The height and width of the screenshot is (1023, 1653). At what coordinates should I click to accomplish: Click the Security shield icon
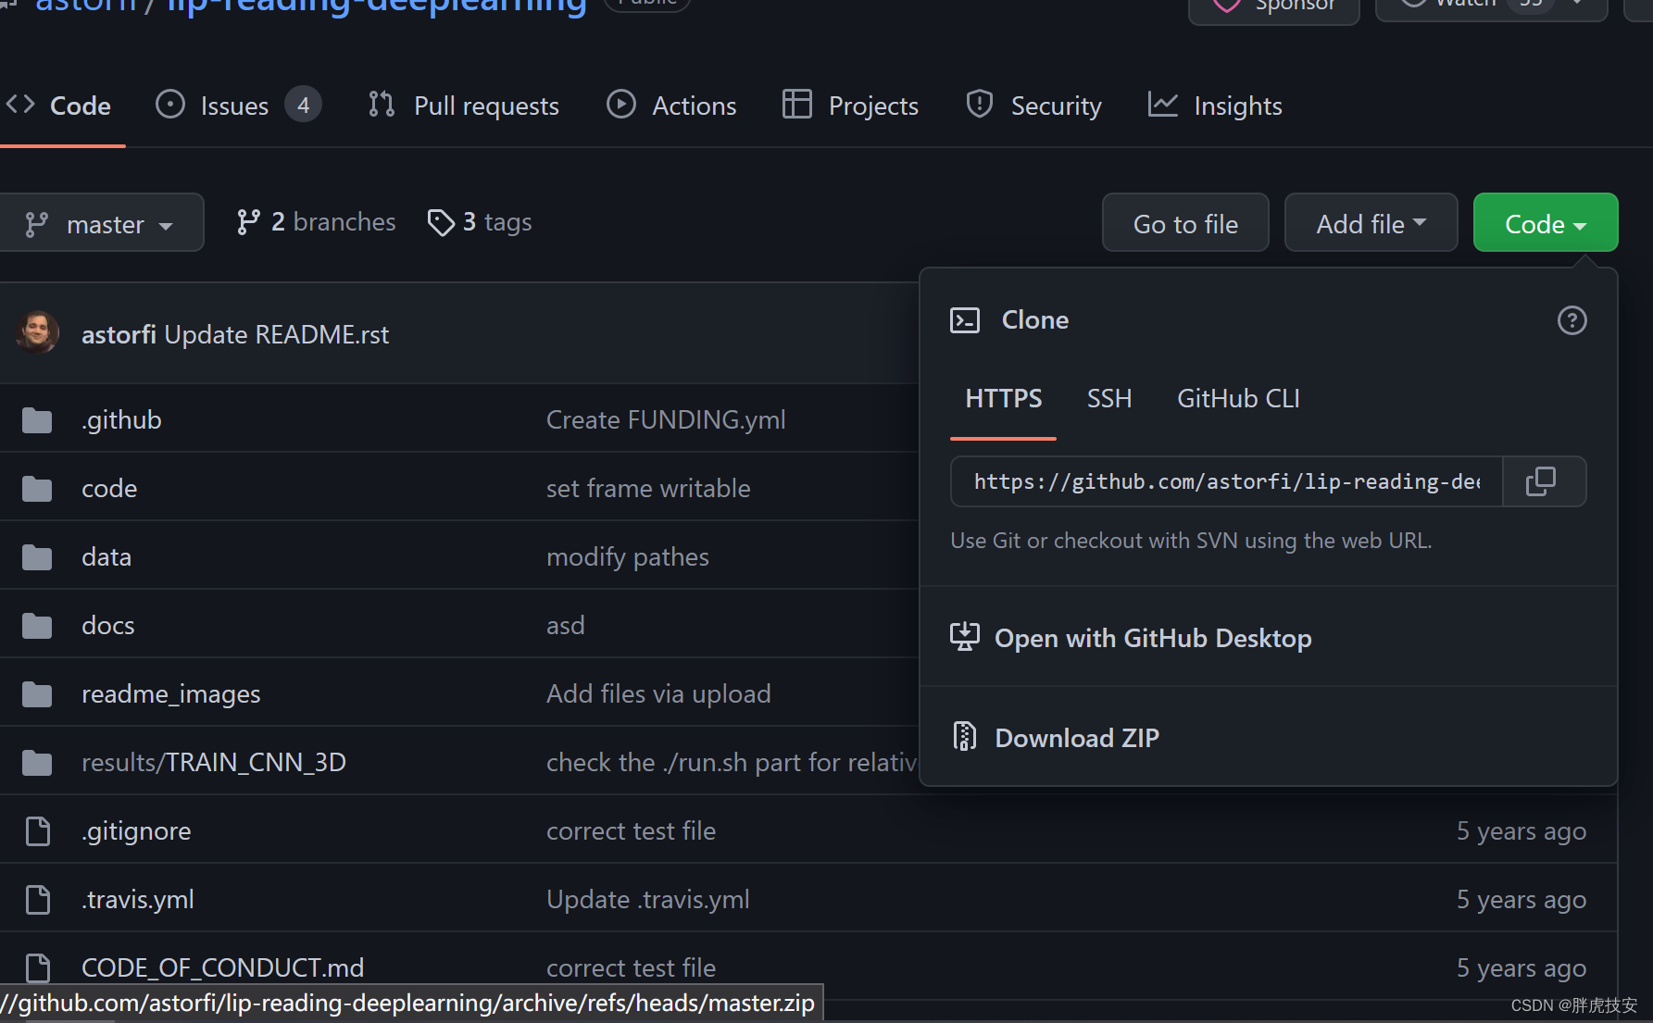click(x=980, y=105)
